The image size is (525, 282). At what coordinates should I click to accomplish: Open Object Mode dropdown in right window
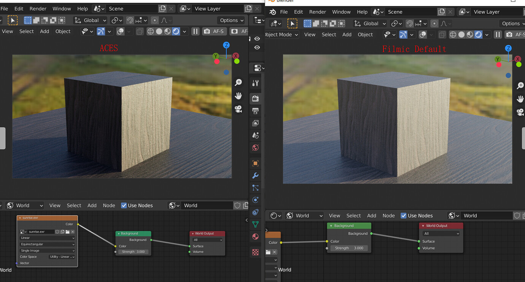[x=282, y=35]
